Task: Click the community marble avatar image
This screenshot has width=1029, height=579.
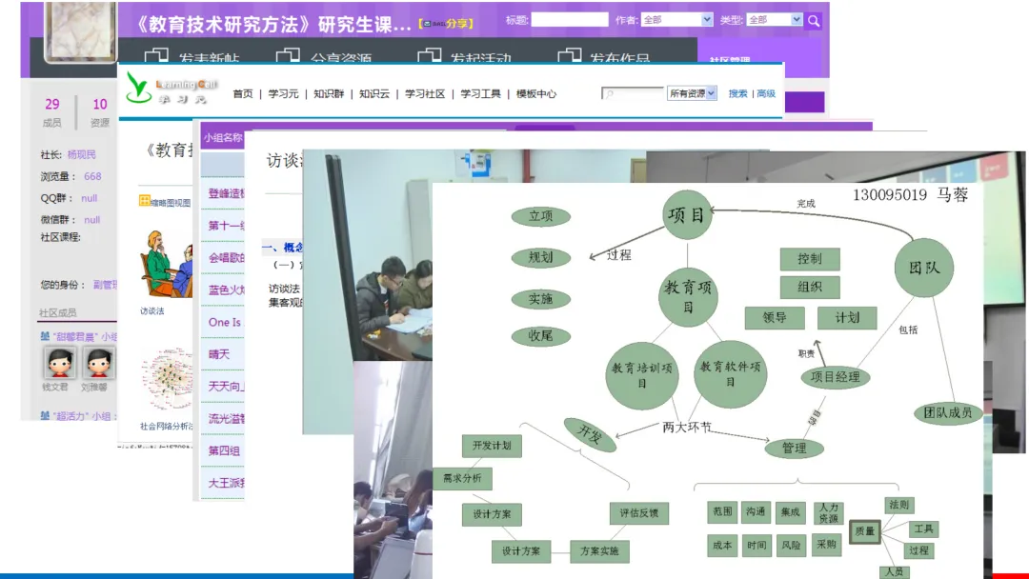Action: coord(80,30)
